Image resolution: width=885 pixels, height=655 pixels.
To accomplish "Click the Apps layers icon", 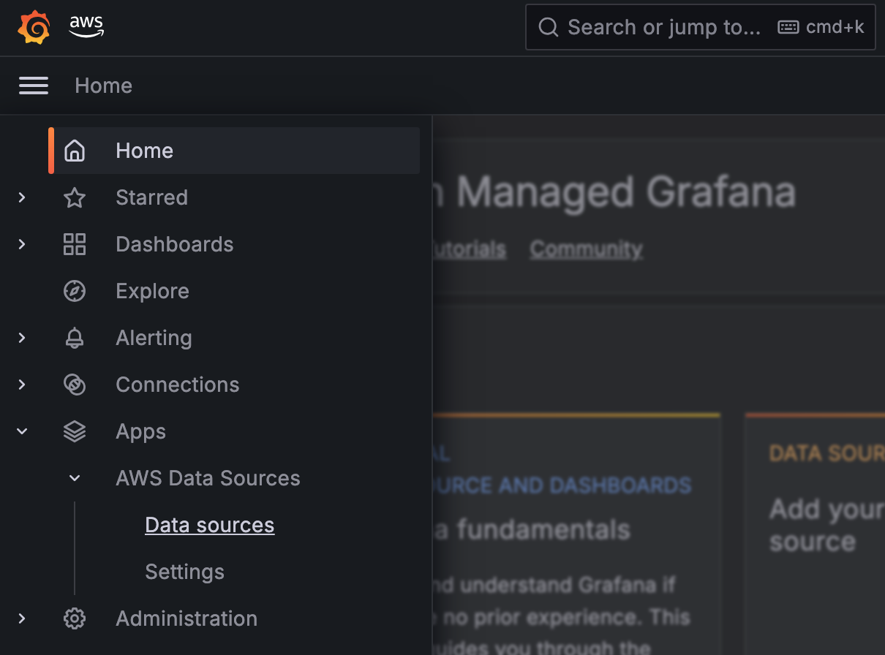I will [75, 431].
